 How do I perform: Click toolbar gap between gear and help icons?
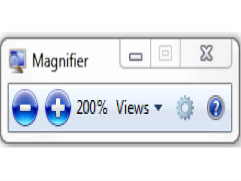tap(200, 107)
